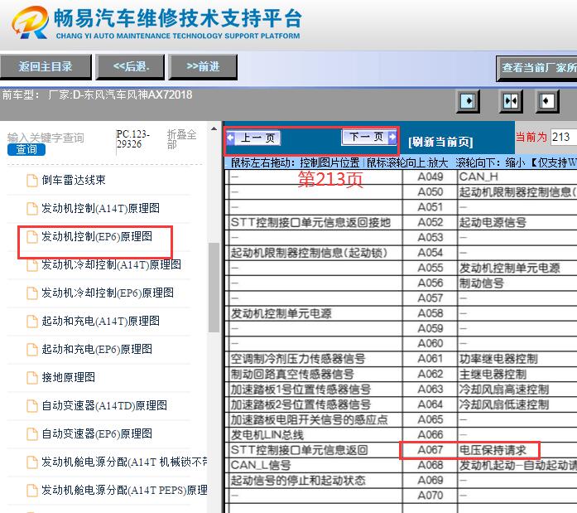This screenshot has width=577, height=513.
Task: Click 查看当前厂家所 button
Action: tap(536, 68)
